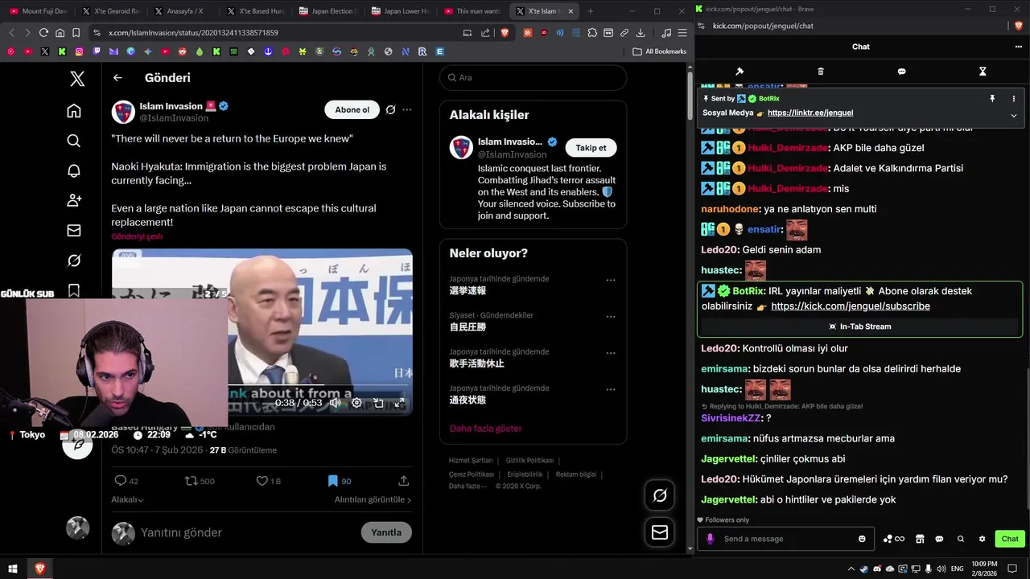Click the Kick chat shop storefront icon
The image size is (1030, 579).
(x=920, y=539)
